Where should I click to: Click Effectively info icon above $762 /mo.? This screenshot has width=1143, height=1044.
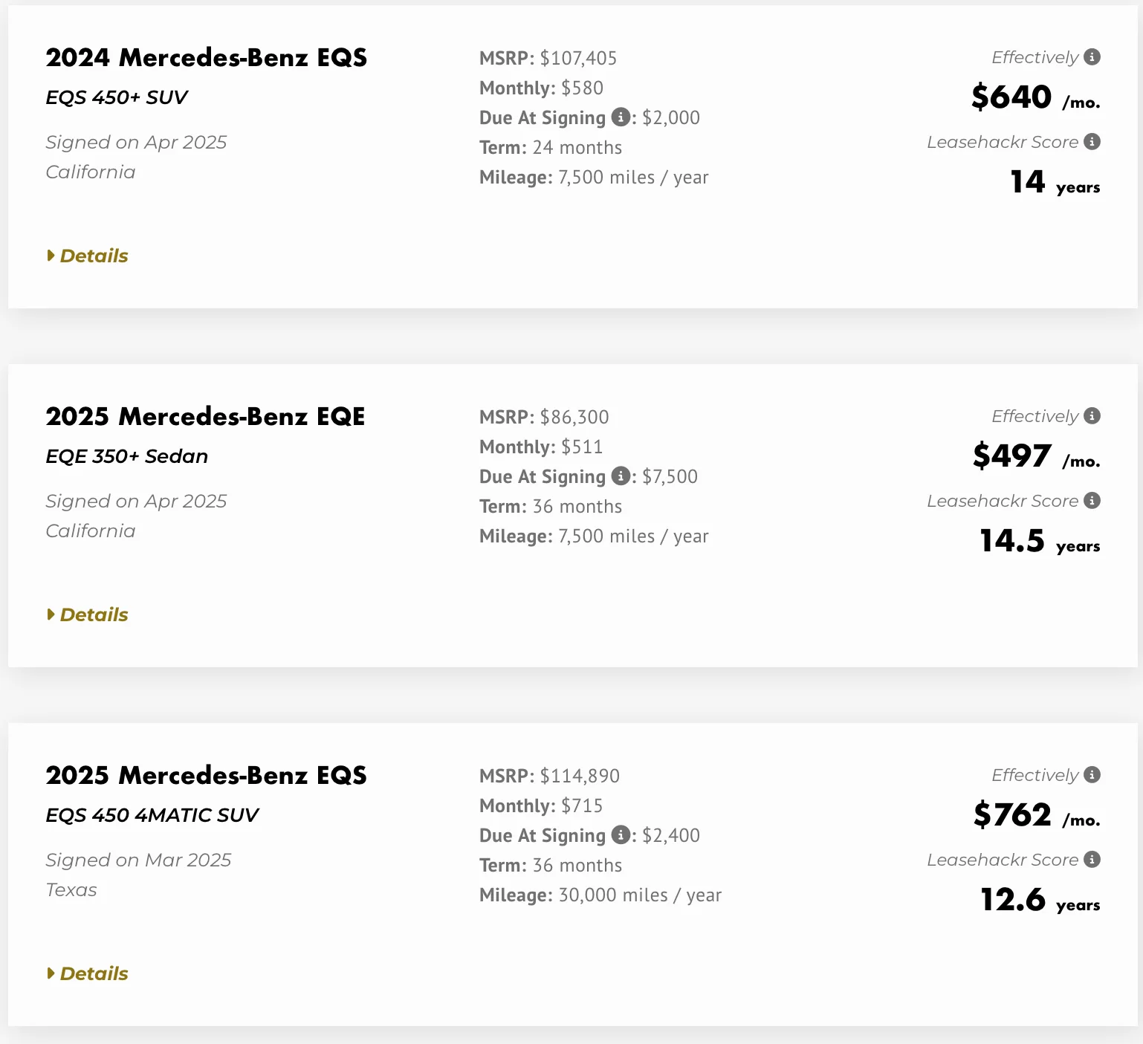[1092, 775]
